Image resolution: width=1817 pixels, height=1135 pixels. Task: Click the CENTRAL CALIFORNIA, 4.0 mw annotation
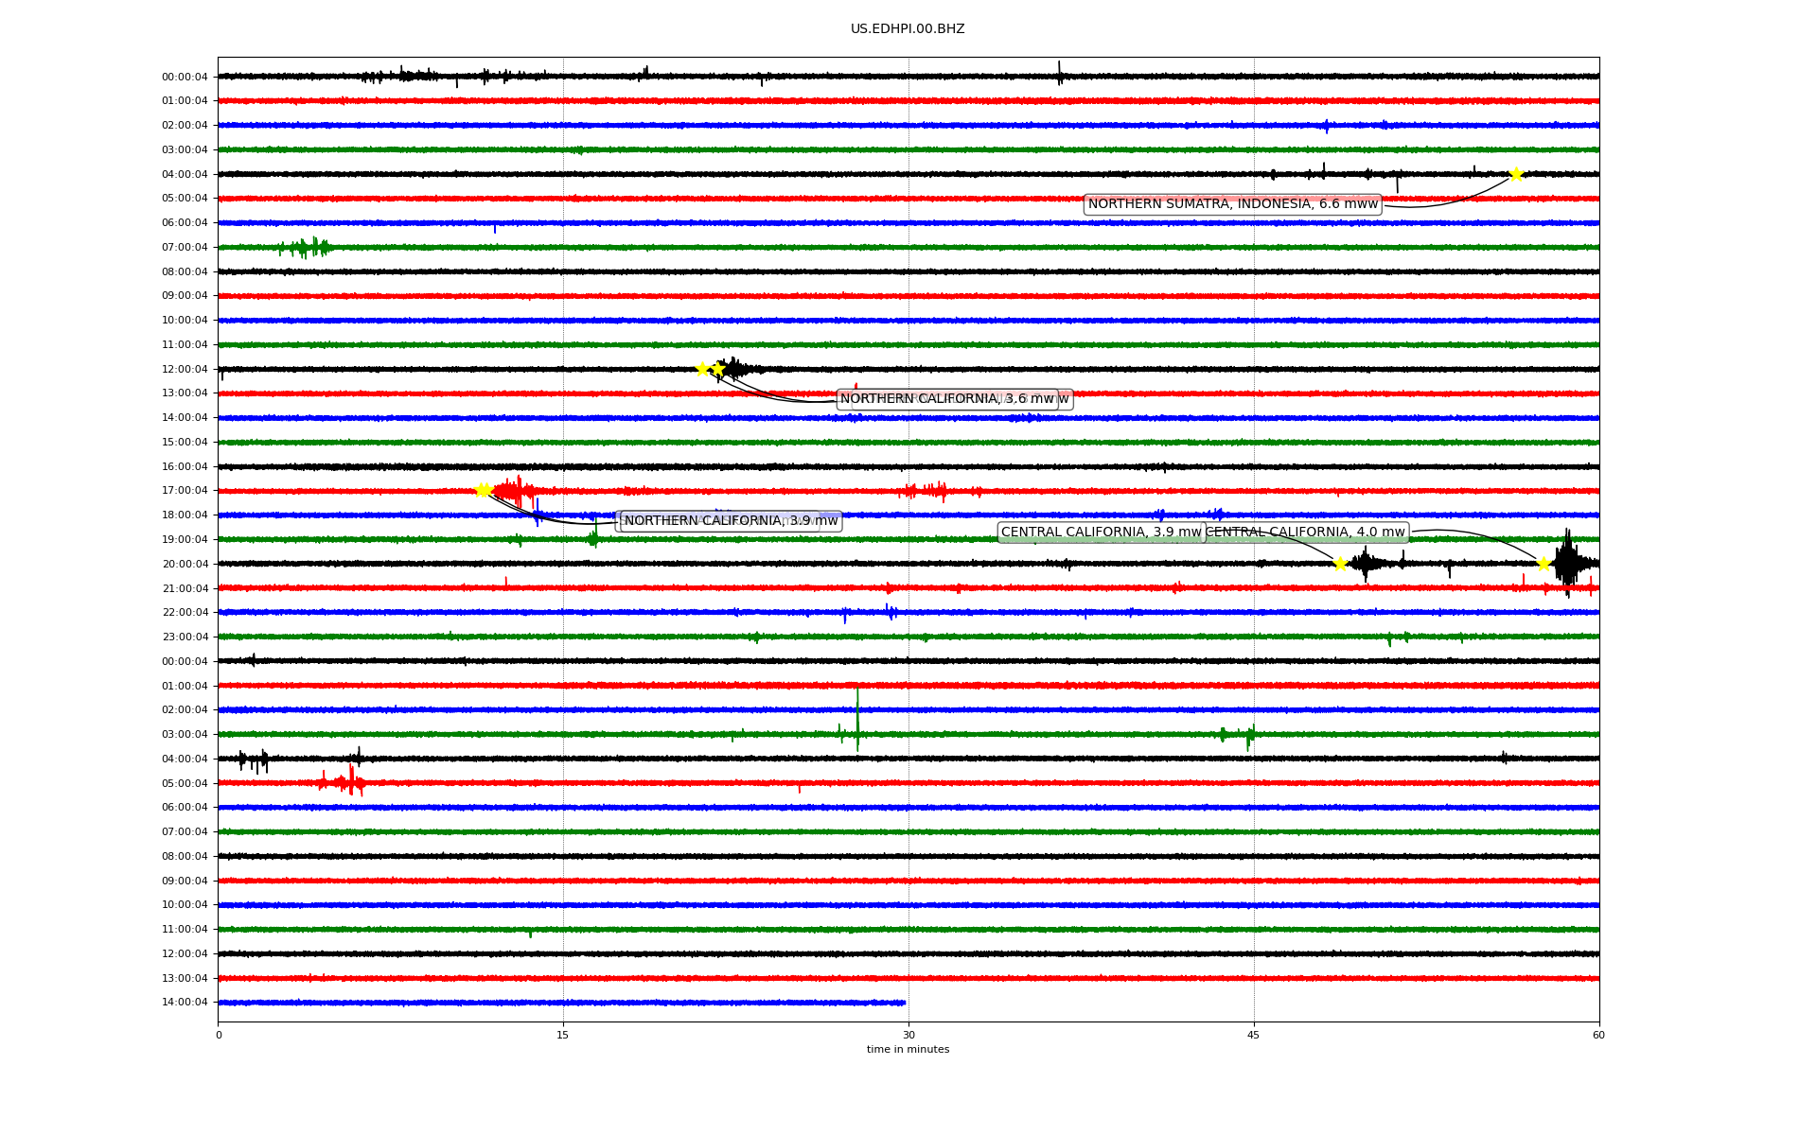point(1306,533)
